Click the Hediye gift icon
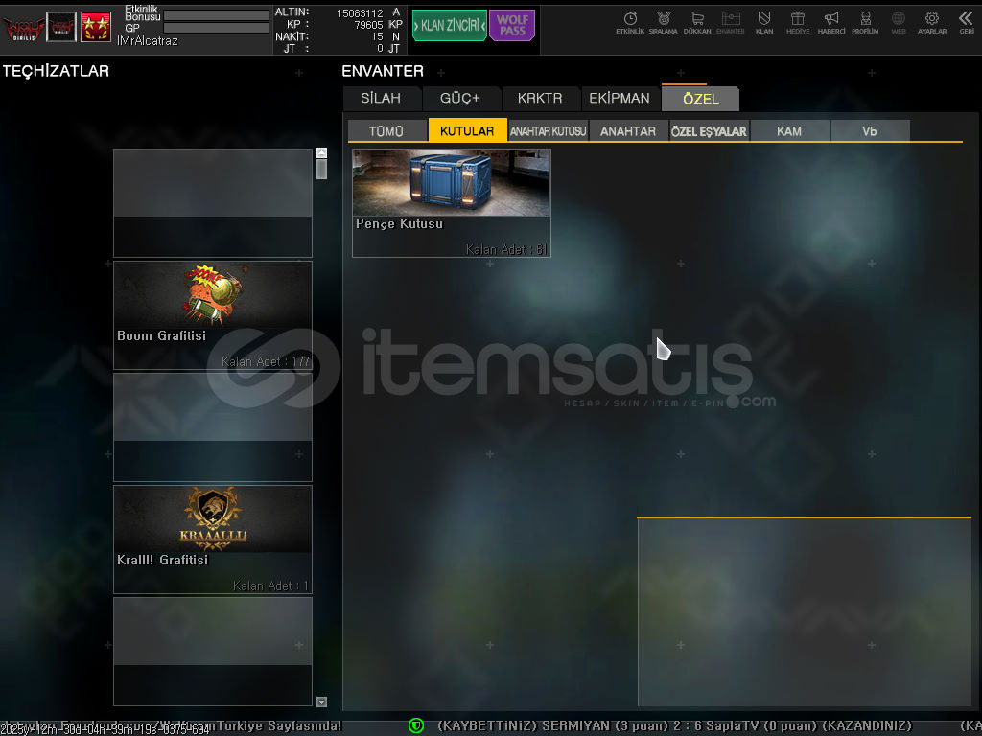Screen dimensions: 982x736 798,22
